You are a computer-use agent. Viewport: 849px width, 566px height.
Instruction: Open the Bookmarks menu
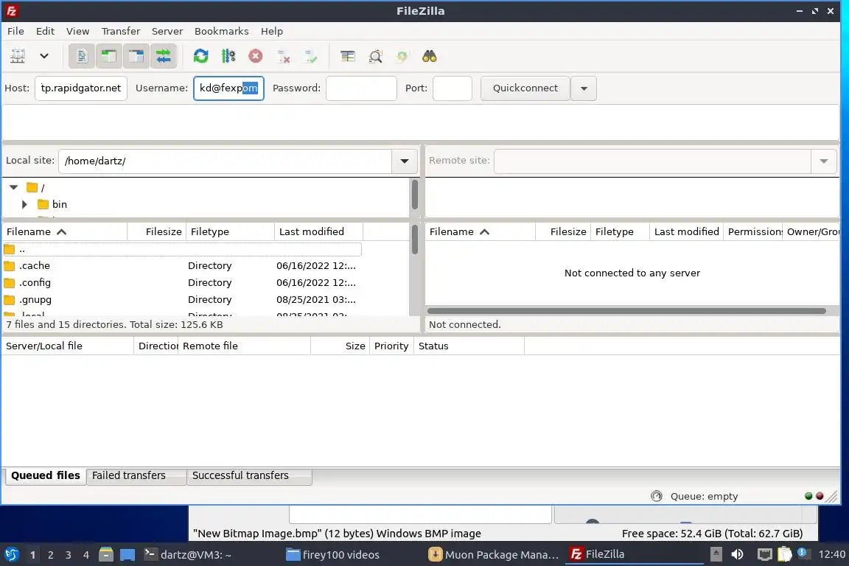click(x=221, y=31)
